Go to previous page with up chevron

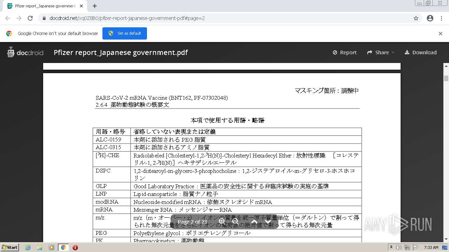(x=254, y=222)
